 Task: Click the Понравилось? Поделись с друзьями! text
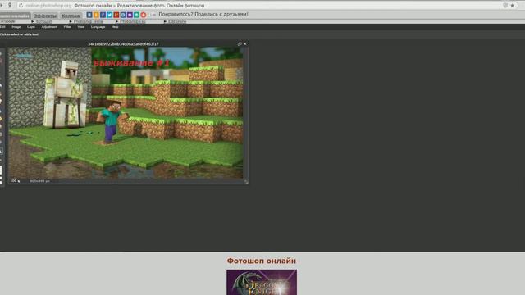(x=203, y=14)
